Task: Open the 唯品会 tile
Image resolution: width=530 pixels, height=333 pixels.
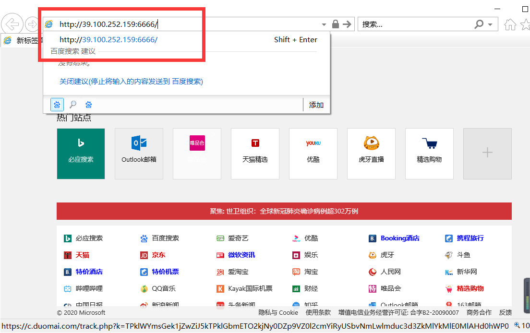Action: (197, 154)
